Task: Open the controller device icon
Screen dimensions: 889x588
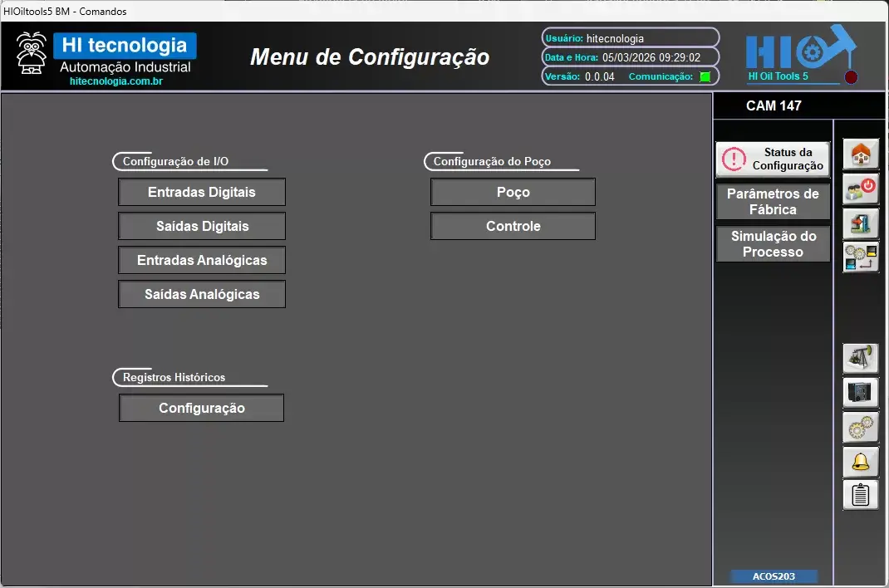Action: tap(861, 393)
